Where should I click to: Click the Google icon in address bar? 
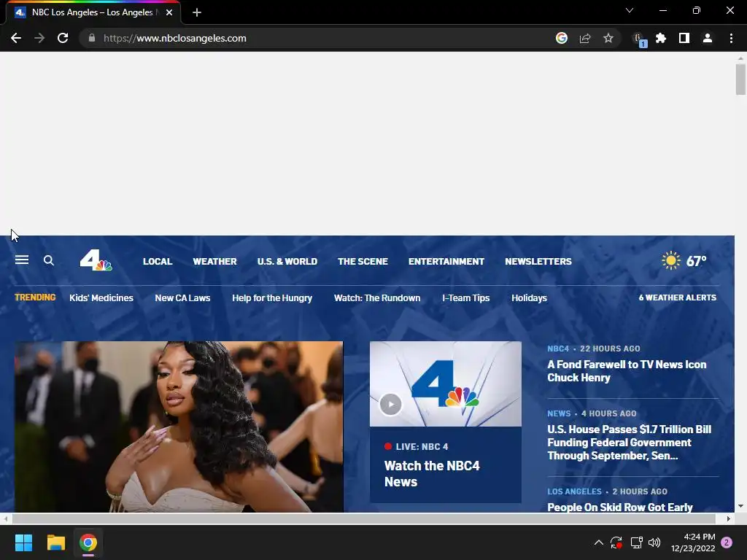point(562,38)
